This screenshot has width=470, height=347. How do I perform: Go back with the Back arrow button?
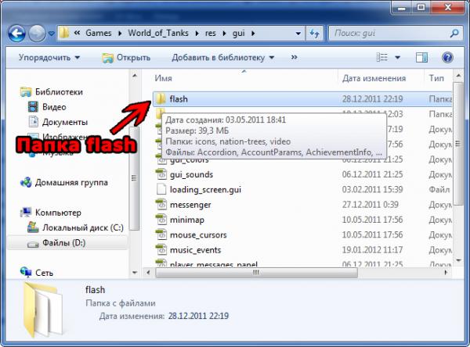coord(16,33)
